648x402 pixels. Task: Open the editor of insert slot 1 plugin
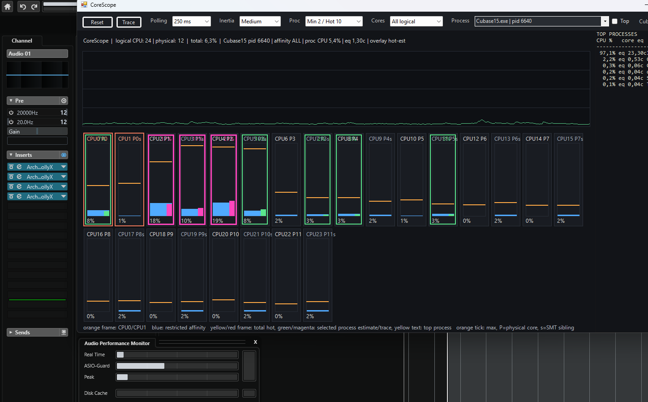(x=19, y=167)
